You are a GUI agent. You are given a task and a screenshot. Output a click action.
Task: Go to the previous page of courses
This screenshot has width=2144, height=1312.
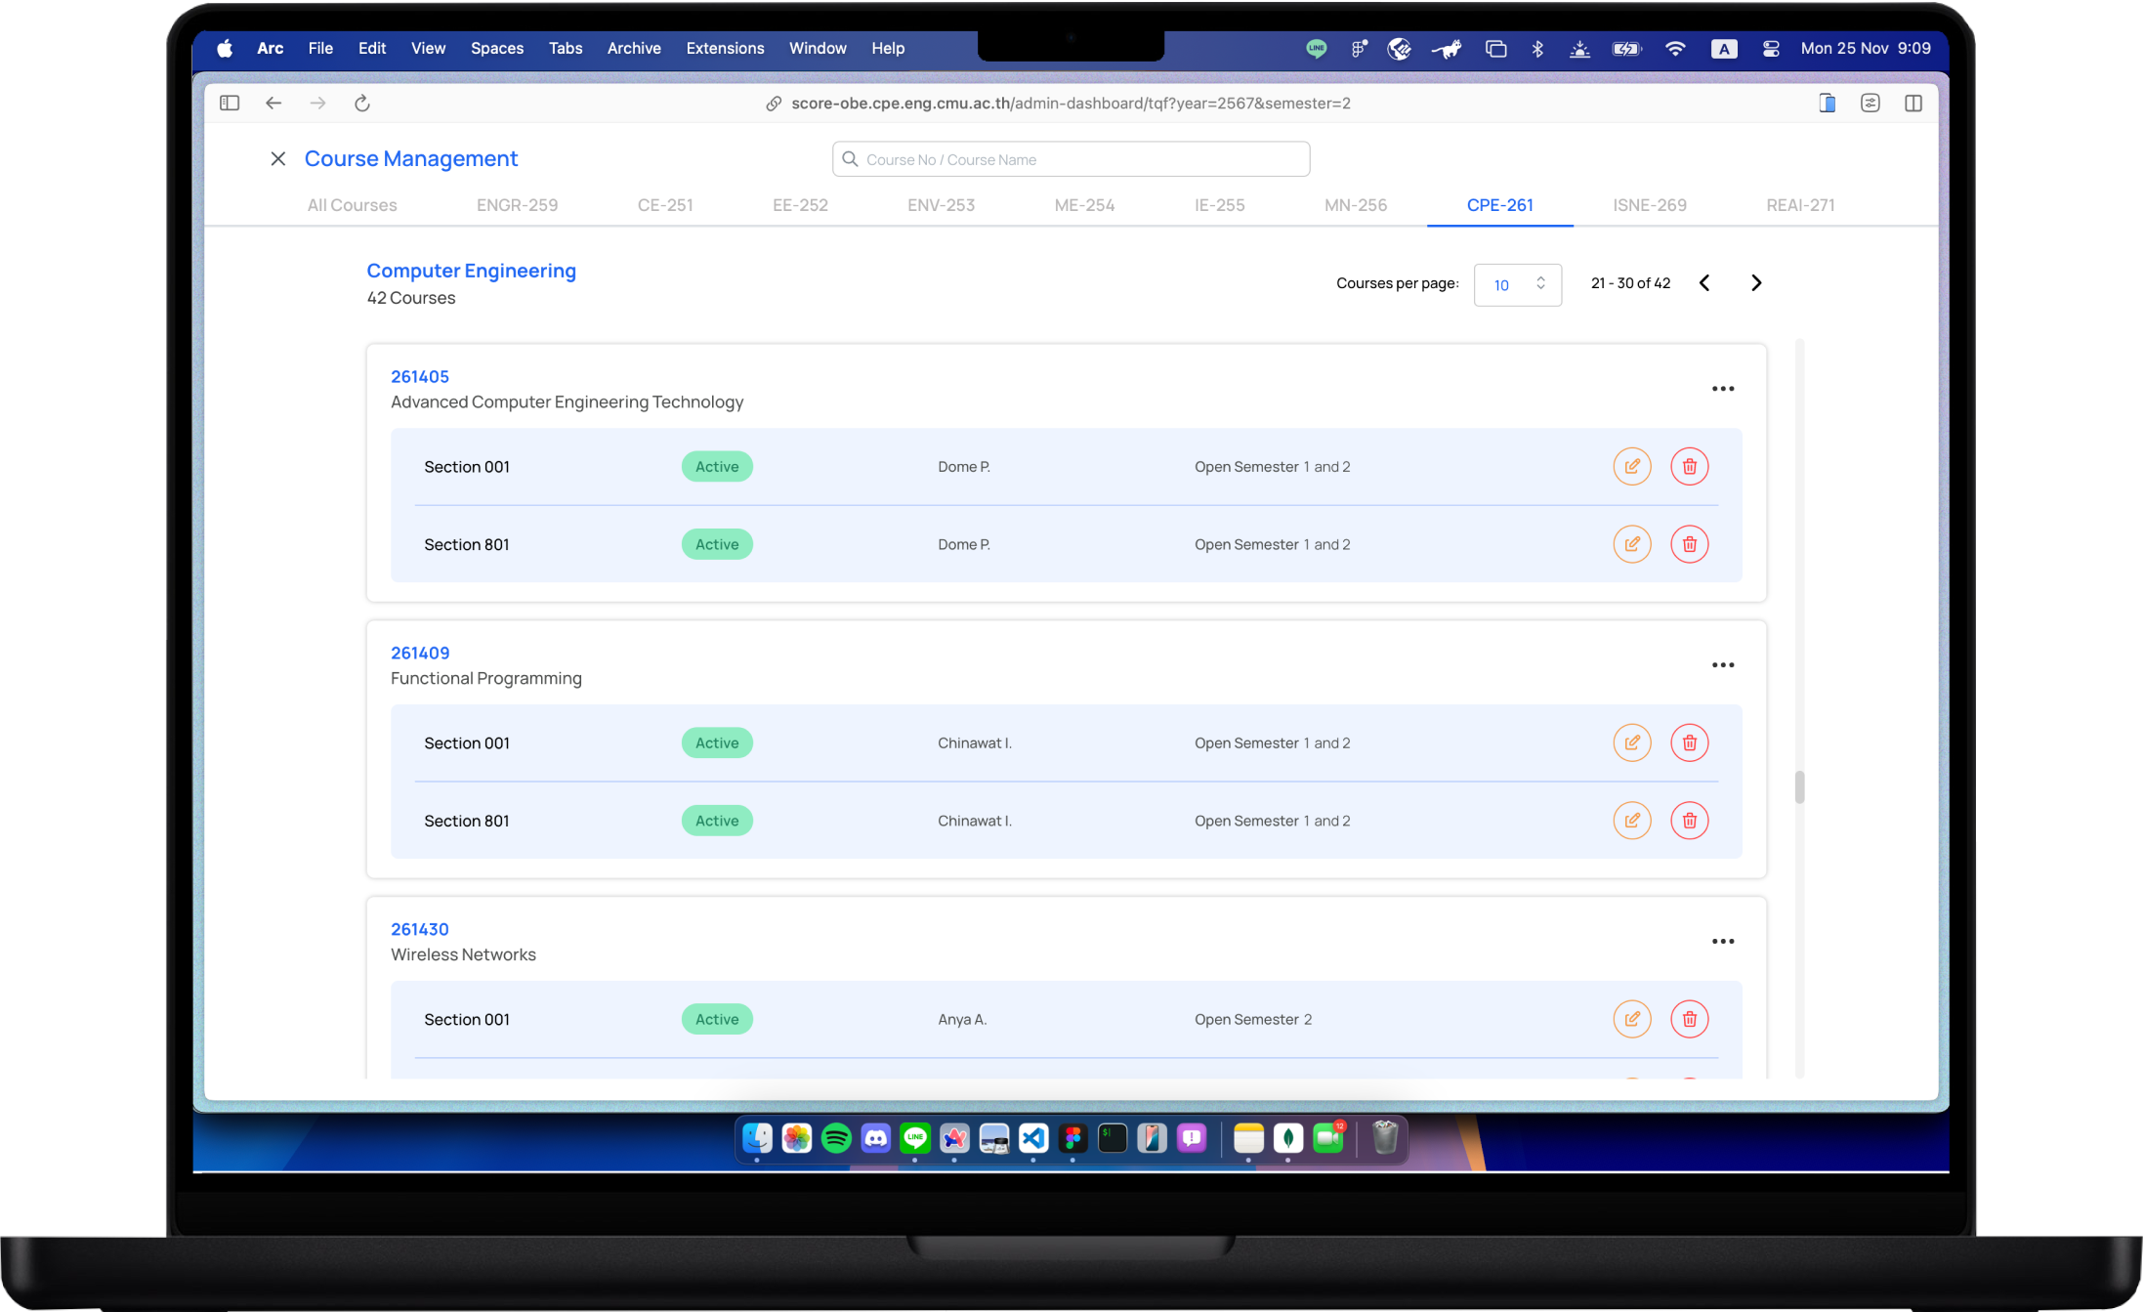coord(1704,283)
